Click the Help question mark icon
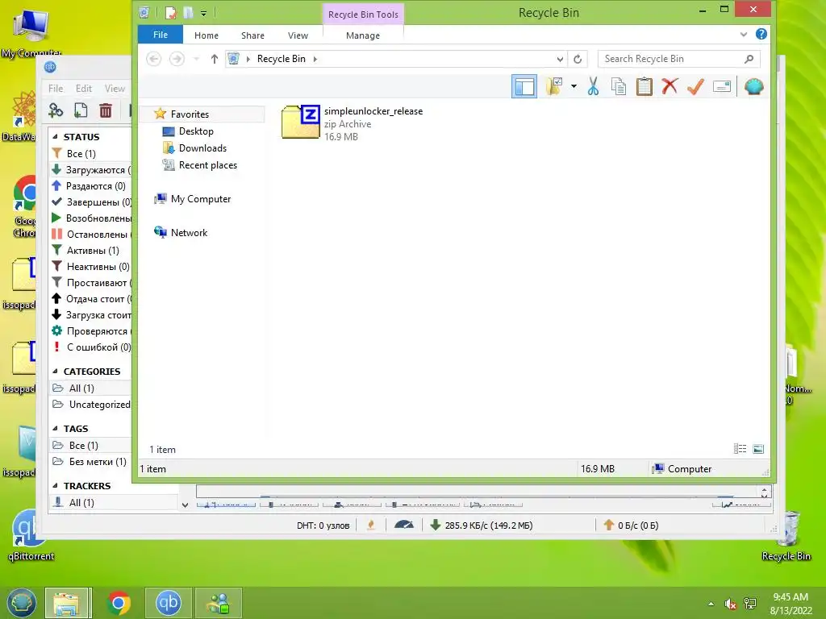826x619 pixels. (761, 34)
